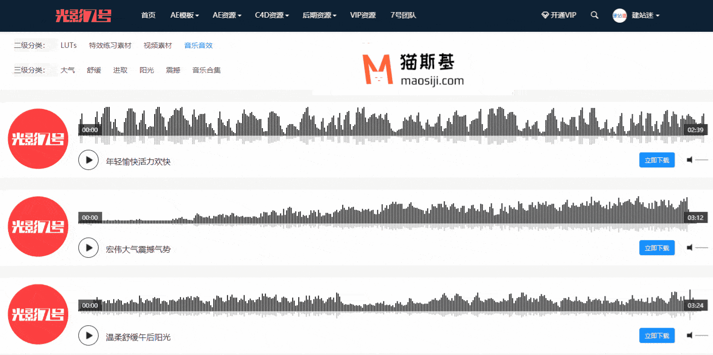The width and height of the screenshot is (713, 355).
Task: Mute the 年轻愉快活力欢快 track speaker icon
Action: pos(689,160)
